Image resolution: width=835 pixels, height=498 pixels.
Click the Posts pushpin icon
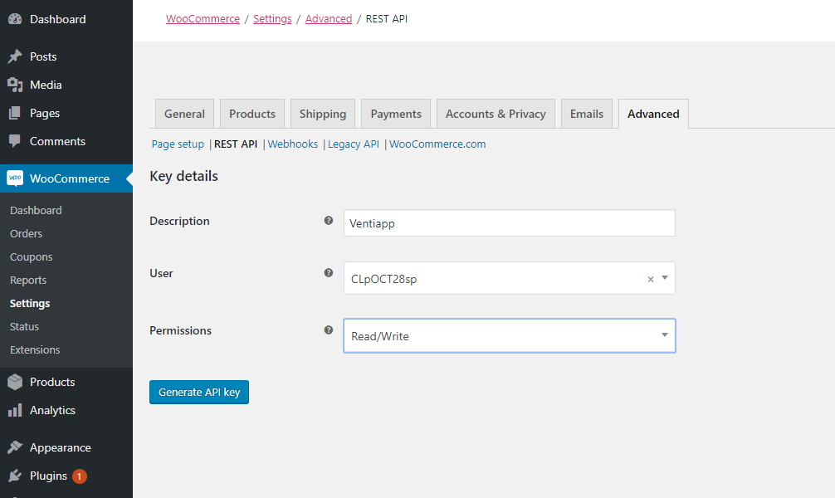tap(15, 56)
